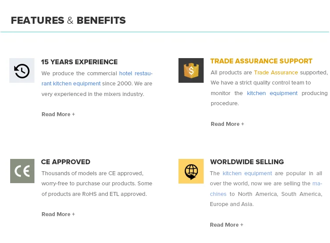Read more about 15 Years Experience
330x243 pixels.
(58, 114)
